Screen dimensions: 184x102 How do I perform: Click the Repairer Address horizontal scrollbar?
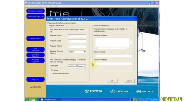point(112,48)
